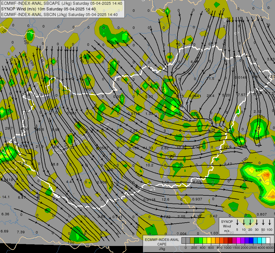Click the 1500 tick label on CAPE scale
275x253 pixels.
(x=236, y=248)
